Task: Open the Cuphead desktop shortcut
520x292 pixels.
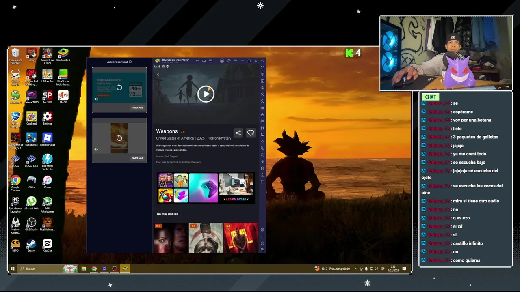Action: tap(31, 118)
